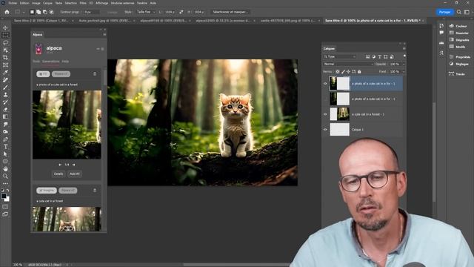
Task: Enable subtract from selection mode
Action: (x=44, y=12)
